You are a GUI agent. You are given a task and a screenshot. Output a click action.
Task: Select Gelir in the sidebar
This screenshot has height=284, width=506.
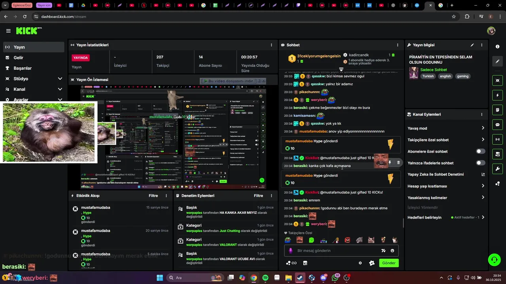coord(34,58)
